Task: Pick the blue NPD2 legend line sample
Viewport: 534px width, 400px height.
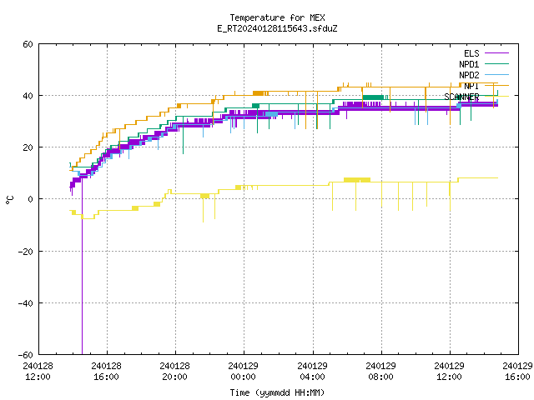Action: [497, 74]
